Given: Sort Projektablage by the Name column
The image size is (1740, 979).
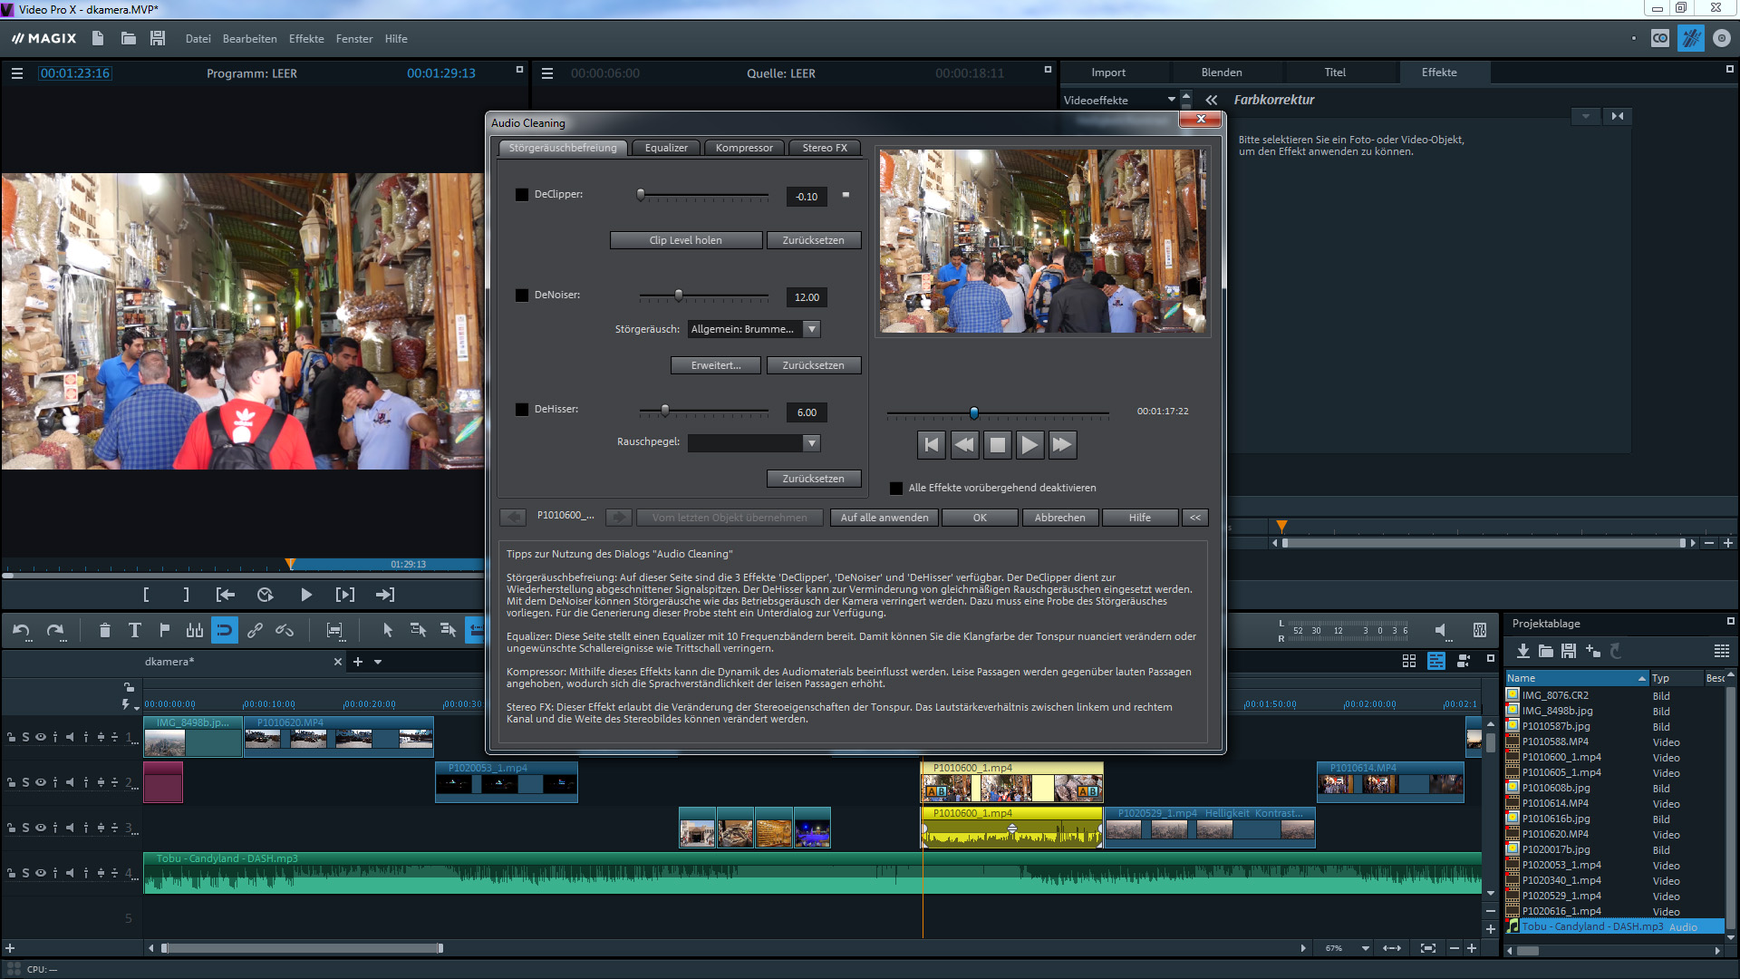Looking at the screenshot, I should click(1576, 678).
